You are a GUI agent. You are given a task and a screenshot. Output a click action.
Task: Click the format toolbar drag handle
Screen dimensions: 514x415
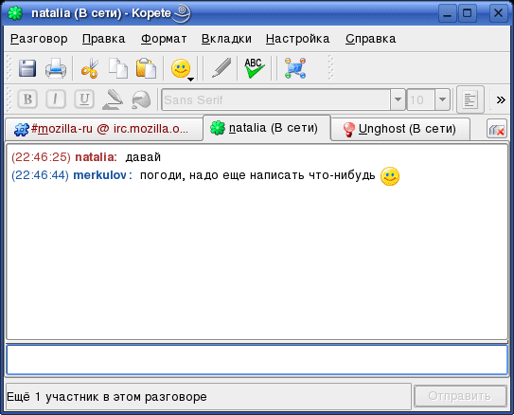9,99
